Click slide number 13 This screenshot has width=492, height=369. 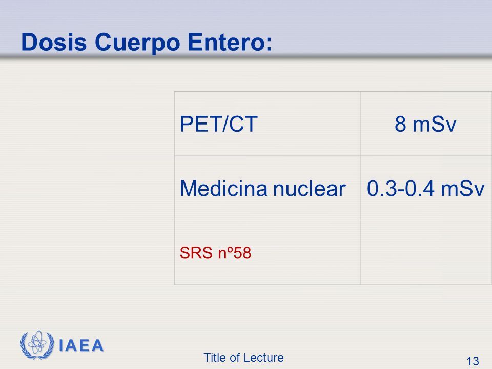click(473, 361)
